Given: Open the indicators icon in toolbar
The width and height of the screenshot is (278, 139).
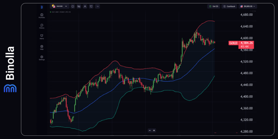Looking at the screenshot, I should 91,7.
